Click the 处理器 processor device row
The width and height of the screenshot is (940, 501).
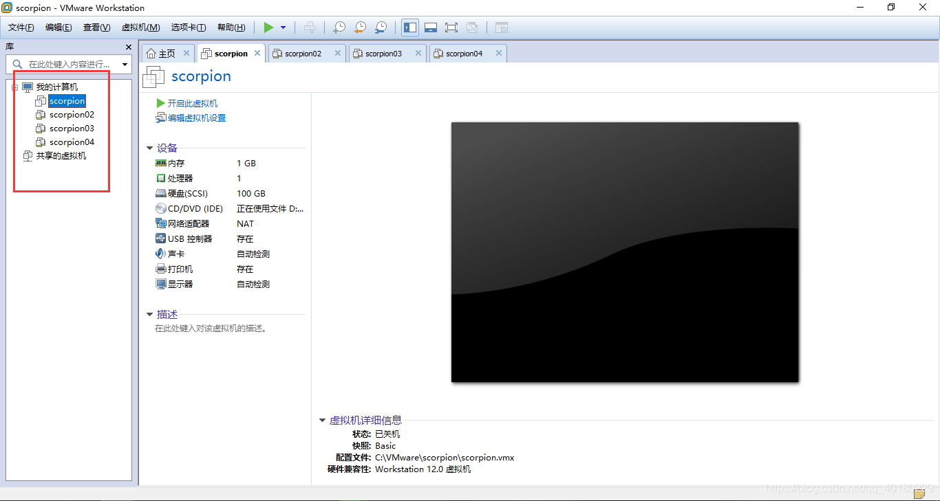coord(230,179)
